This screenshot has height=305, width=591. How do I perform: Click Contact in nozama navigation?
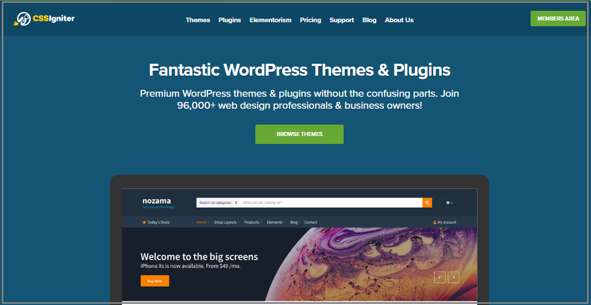pyautogui.click(x=311, y=222)
